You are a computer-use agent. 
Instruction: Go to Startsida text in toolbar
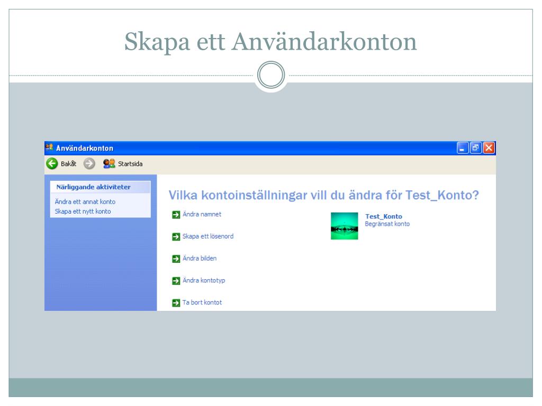130,164
